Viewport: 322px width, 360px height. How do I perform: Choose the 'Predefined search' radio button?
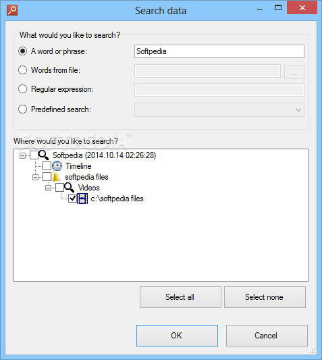click(22, 109)
